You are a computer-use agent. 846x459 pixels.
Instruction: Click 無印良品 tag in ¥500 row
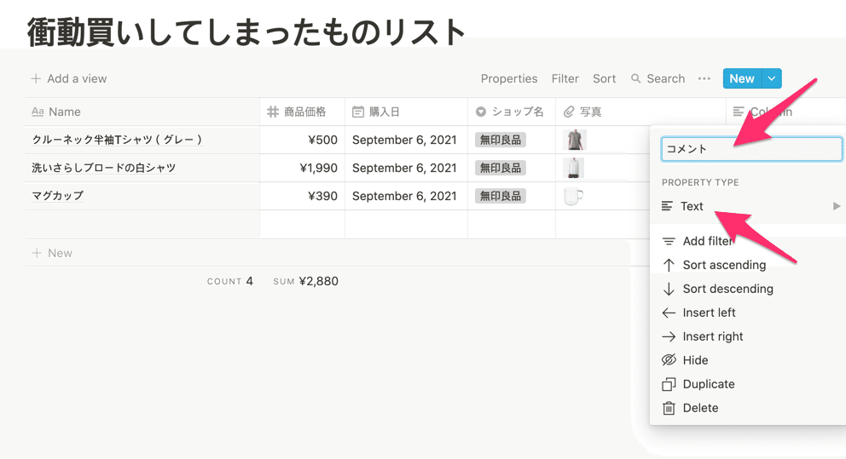501,140
